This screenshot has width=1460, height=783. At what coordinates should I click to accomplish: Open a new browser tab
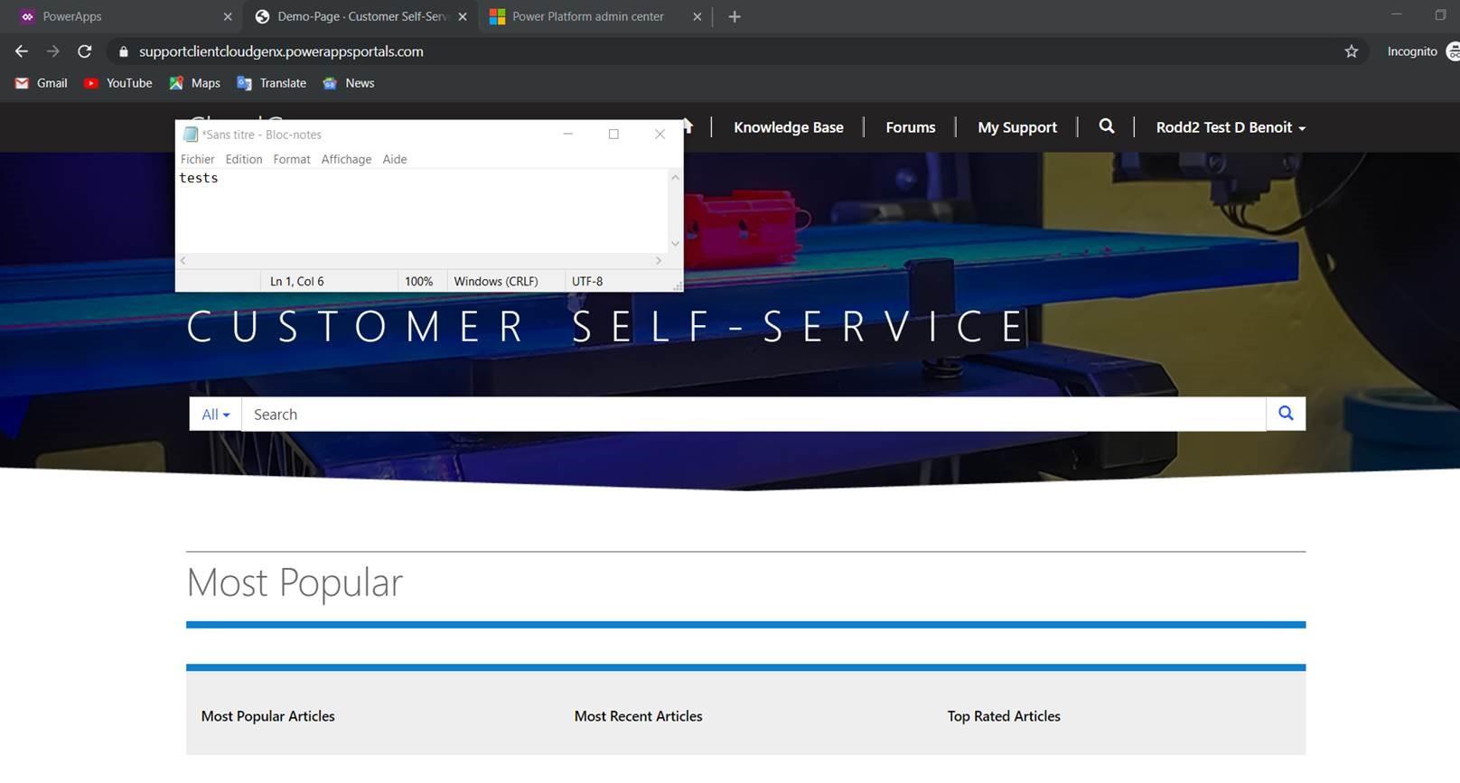[735, 16]
